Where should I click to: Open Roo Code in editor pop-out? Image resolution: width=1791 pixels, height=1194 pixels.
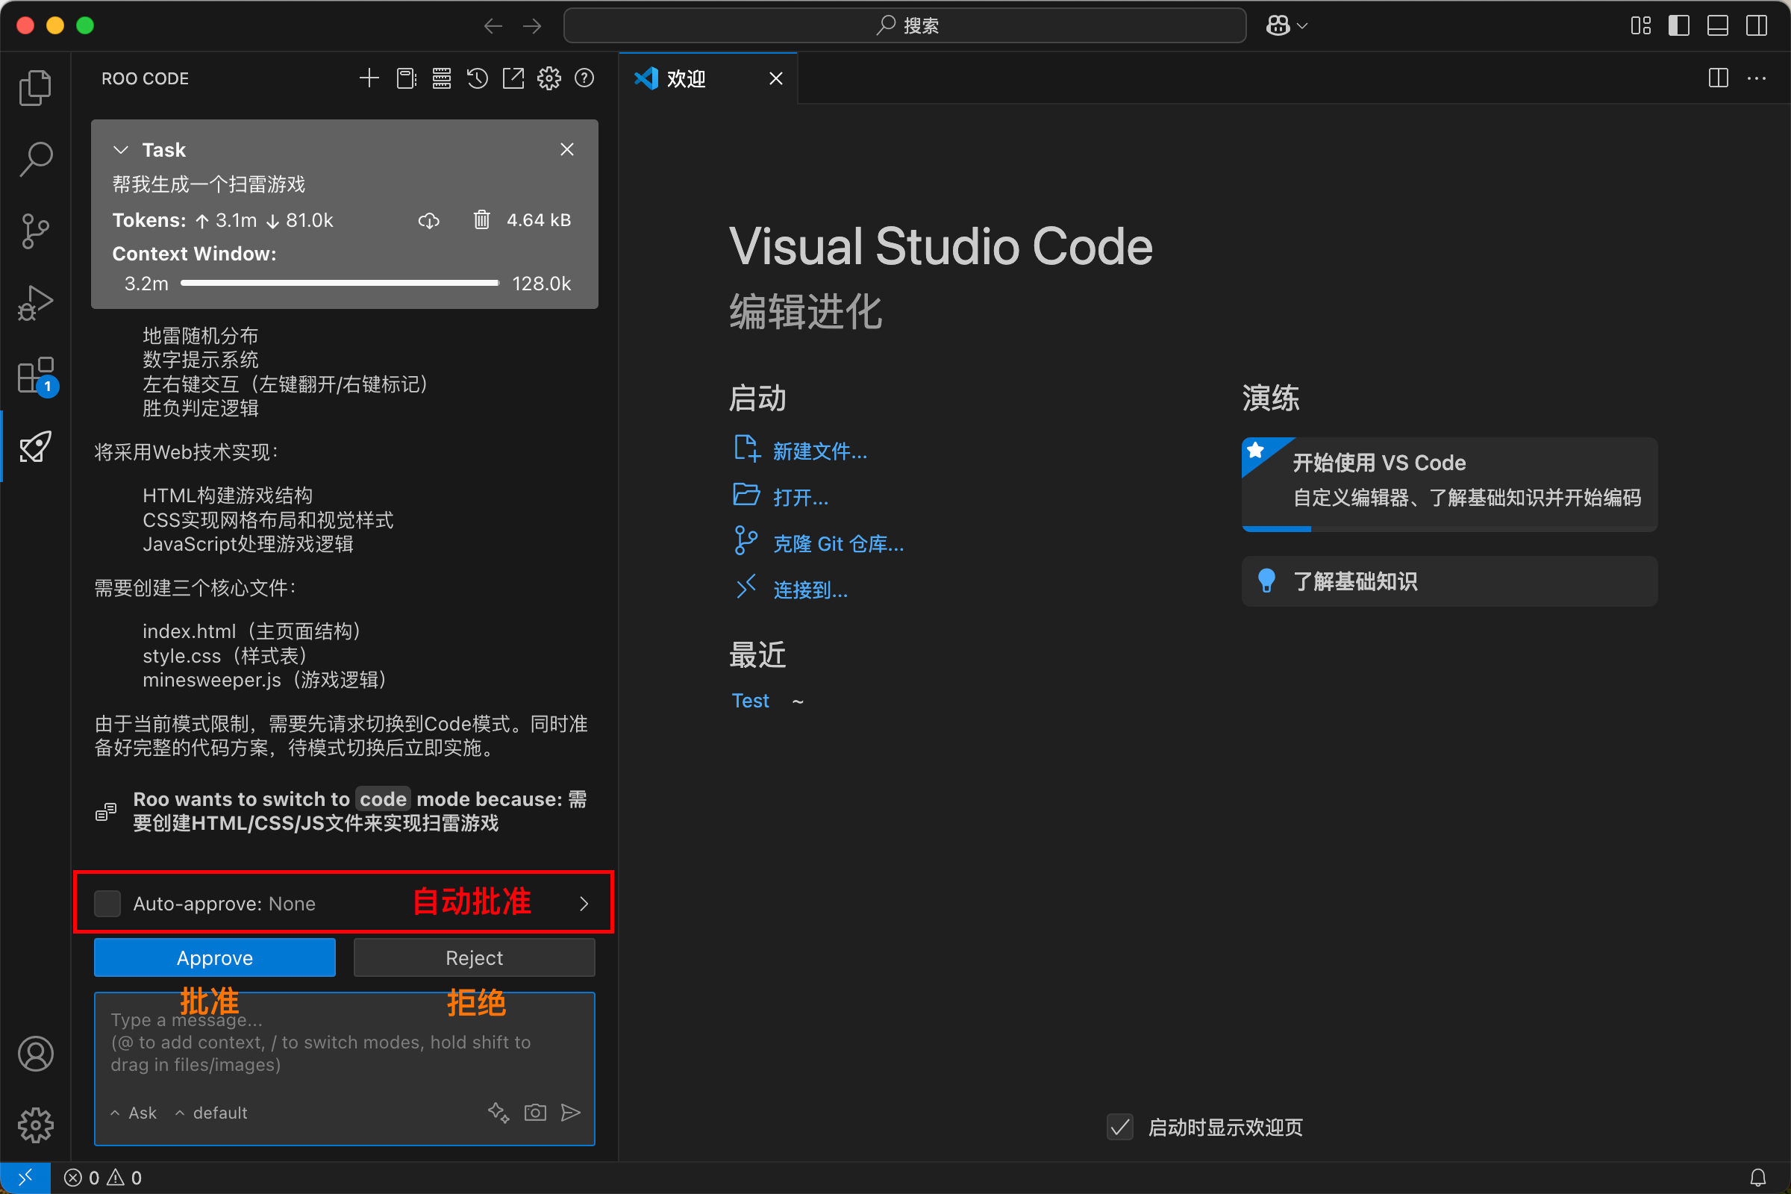(x=513, y=78)
